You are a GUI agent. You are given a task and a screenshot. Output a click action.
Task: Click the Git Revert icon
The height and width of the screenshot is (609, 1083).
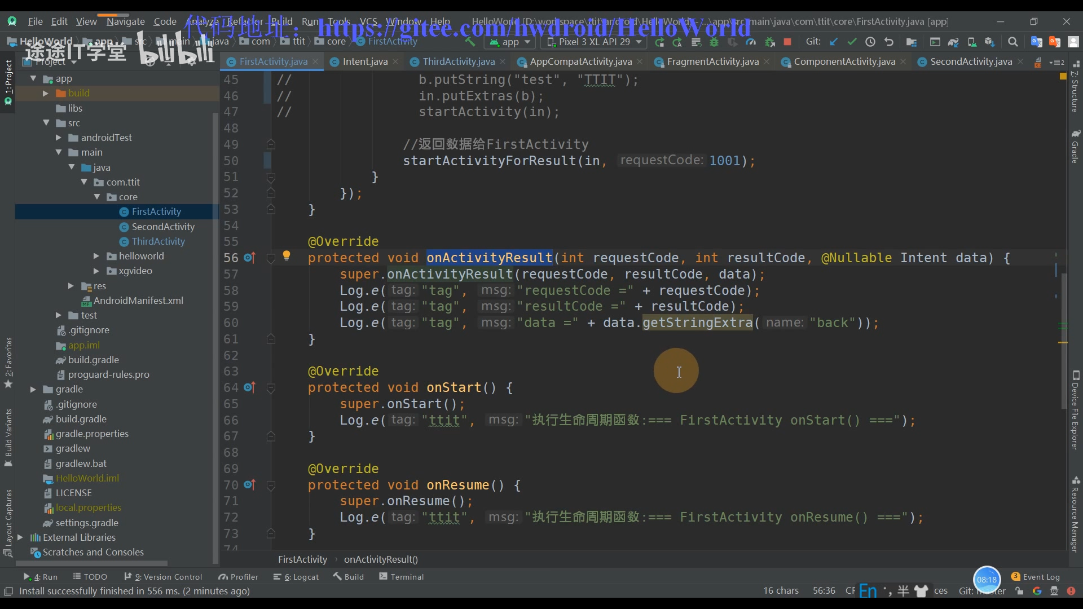pos(889,42)
